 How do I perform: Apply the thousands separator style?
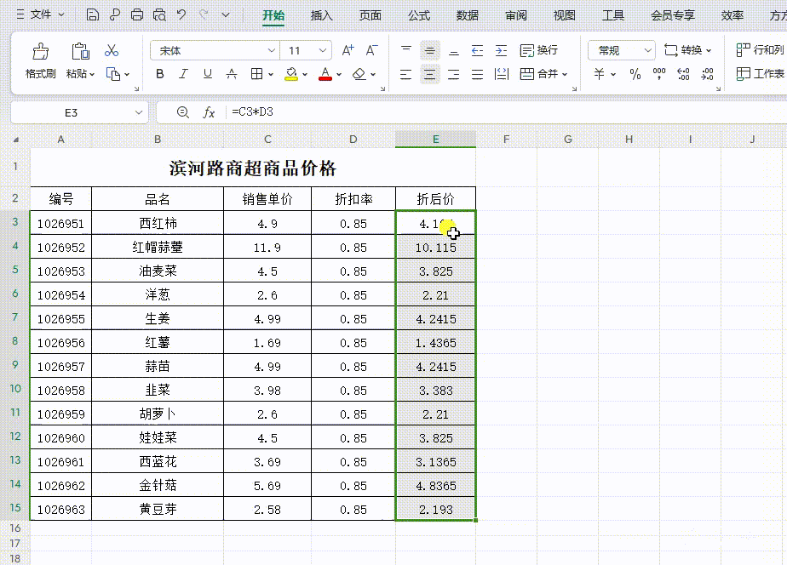[x=659, y=74]
